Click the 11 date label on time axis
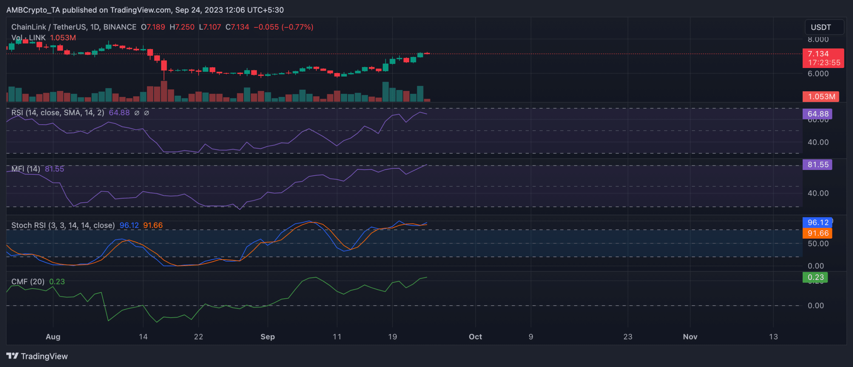The height and width of the screenshot is (367, 853). click(x=337, y=337)
